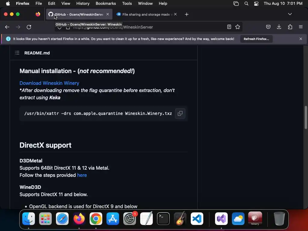Reload the current page
This screenshot has width=308, height=231.
[x=29, y=27]
